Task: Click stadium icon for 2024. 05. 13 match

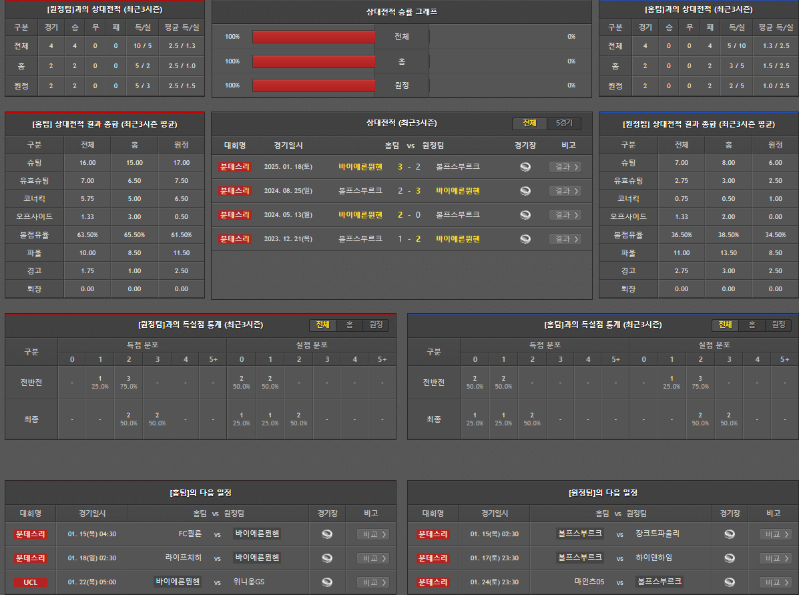Action: (x=525, y=215)
